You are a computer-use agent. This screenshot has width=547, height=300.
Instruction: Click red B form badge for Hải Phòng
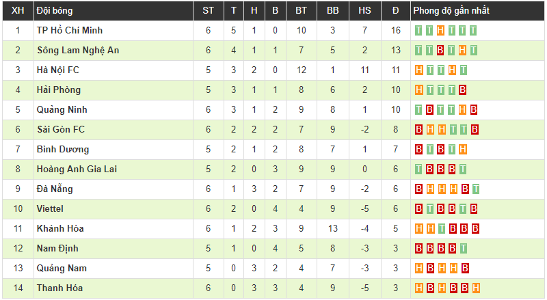tap(463, 90)
